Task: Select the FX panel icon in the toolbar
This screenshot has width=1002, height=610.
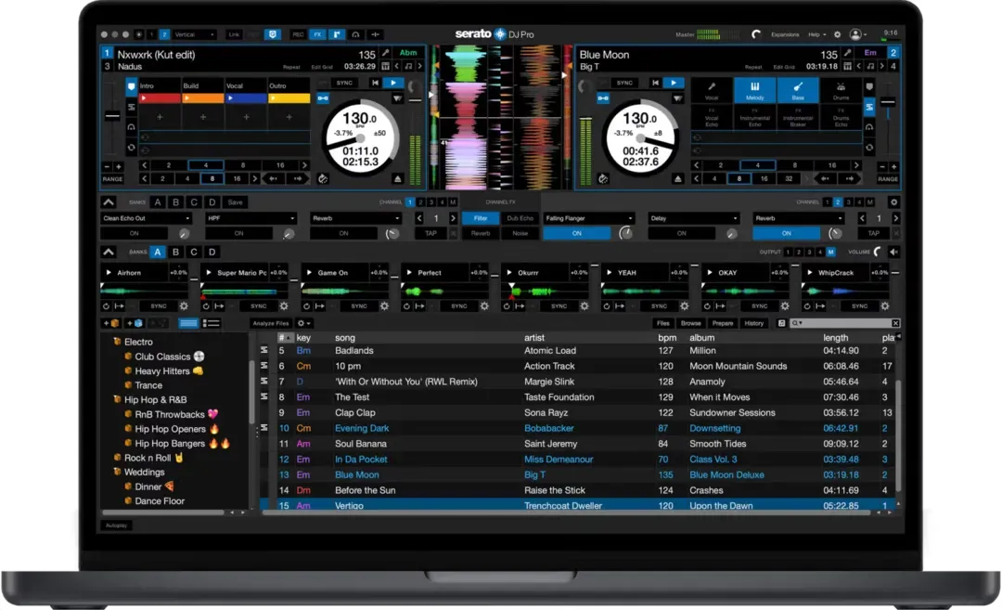Action: 319,34
